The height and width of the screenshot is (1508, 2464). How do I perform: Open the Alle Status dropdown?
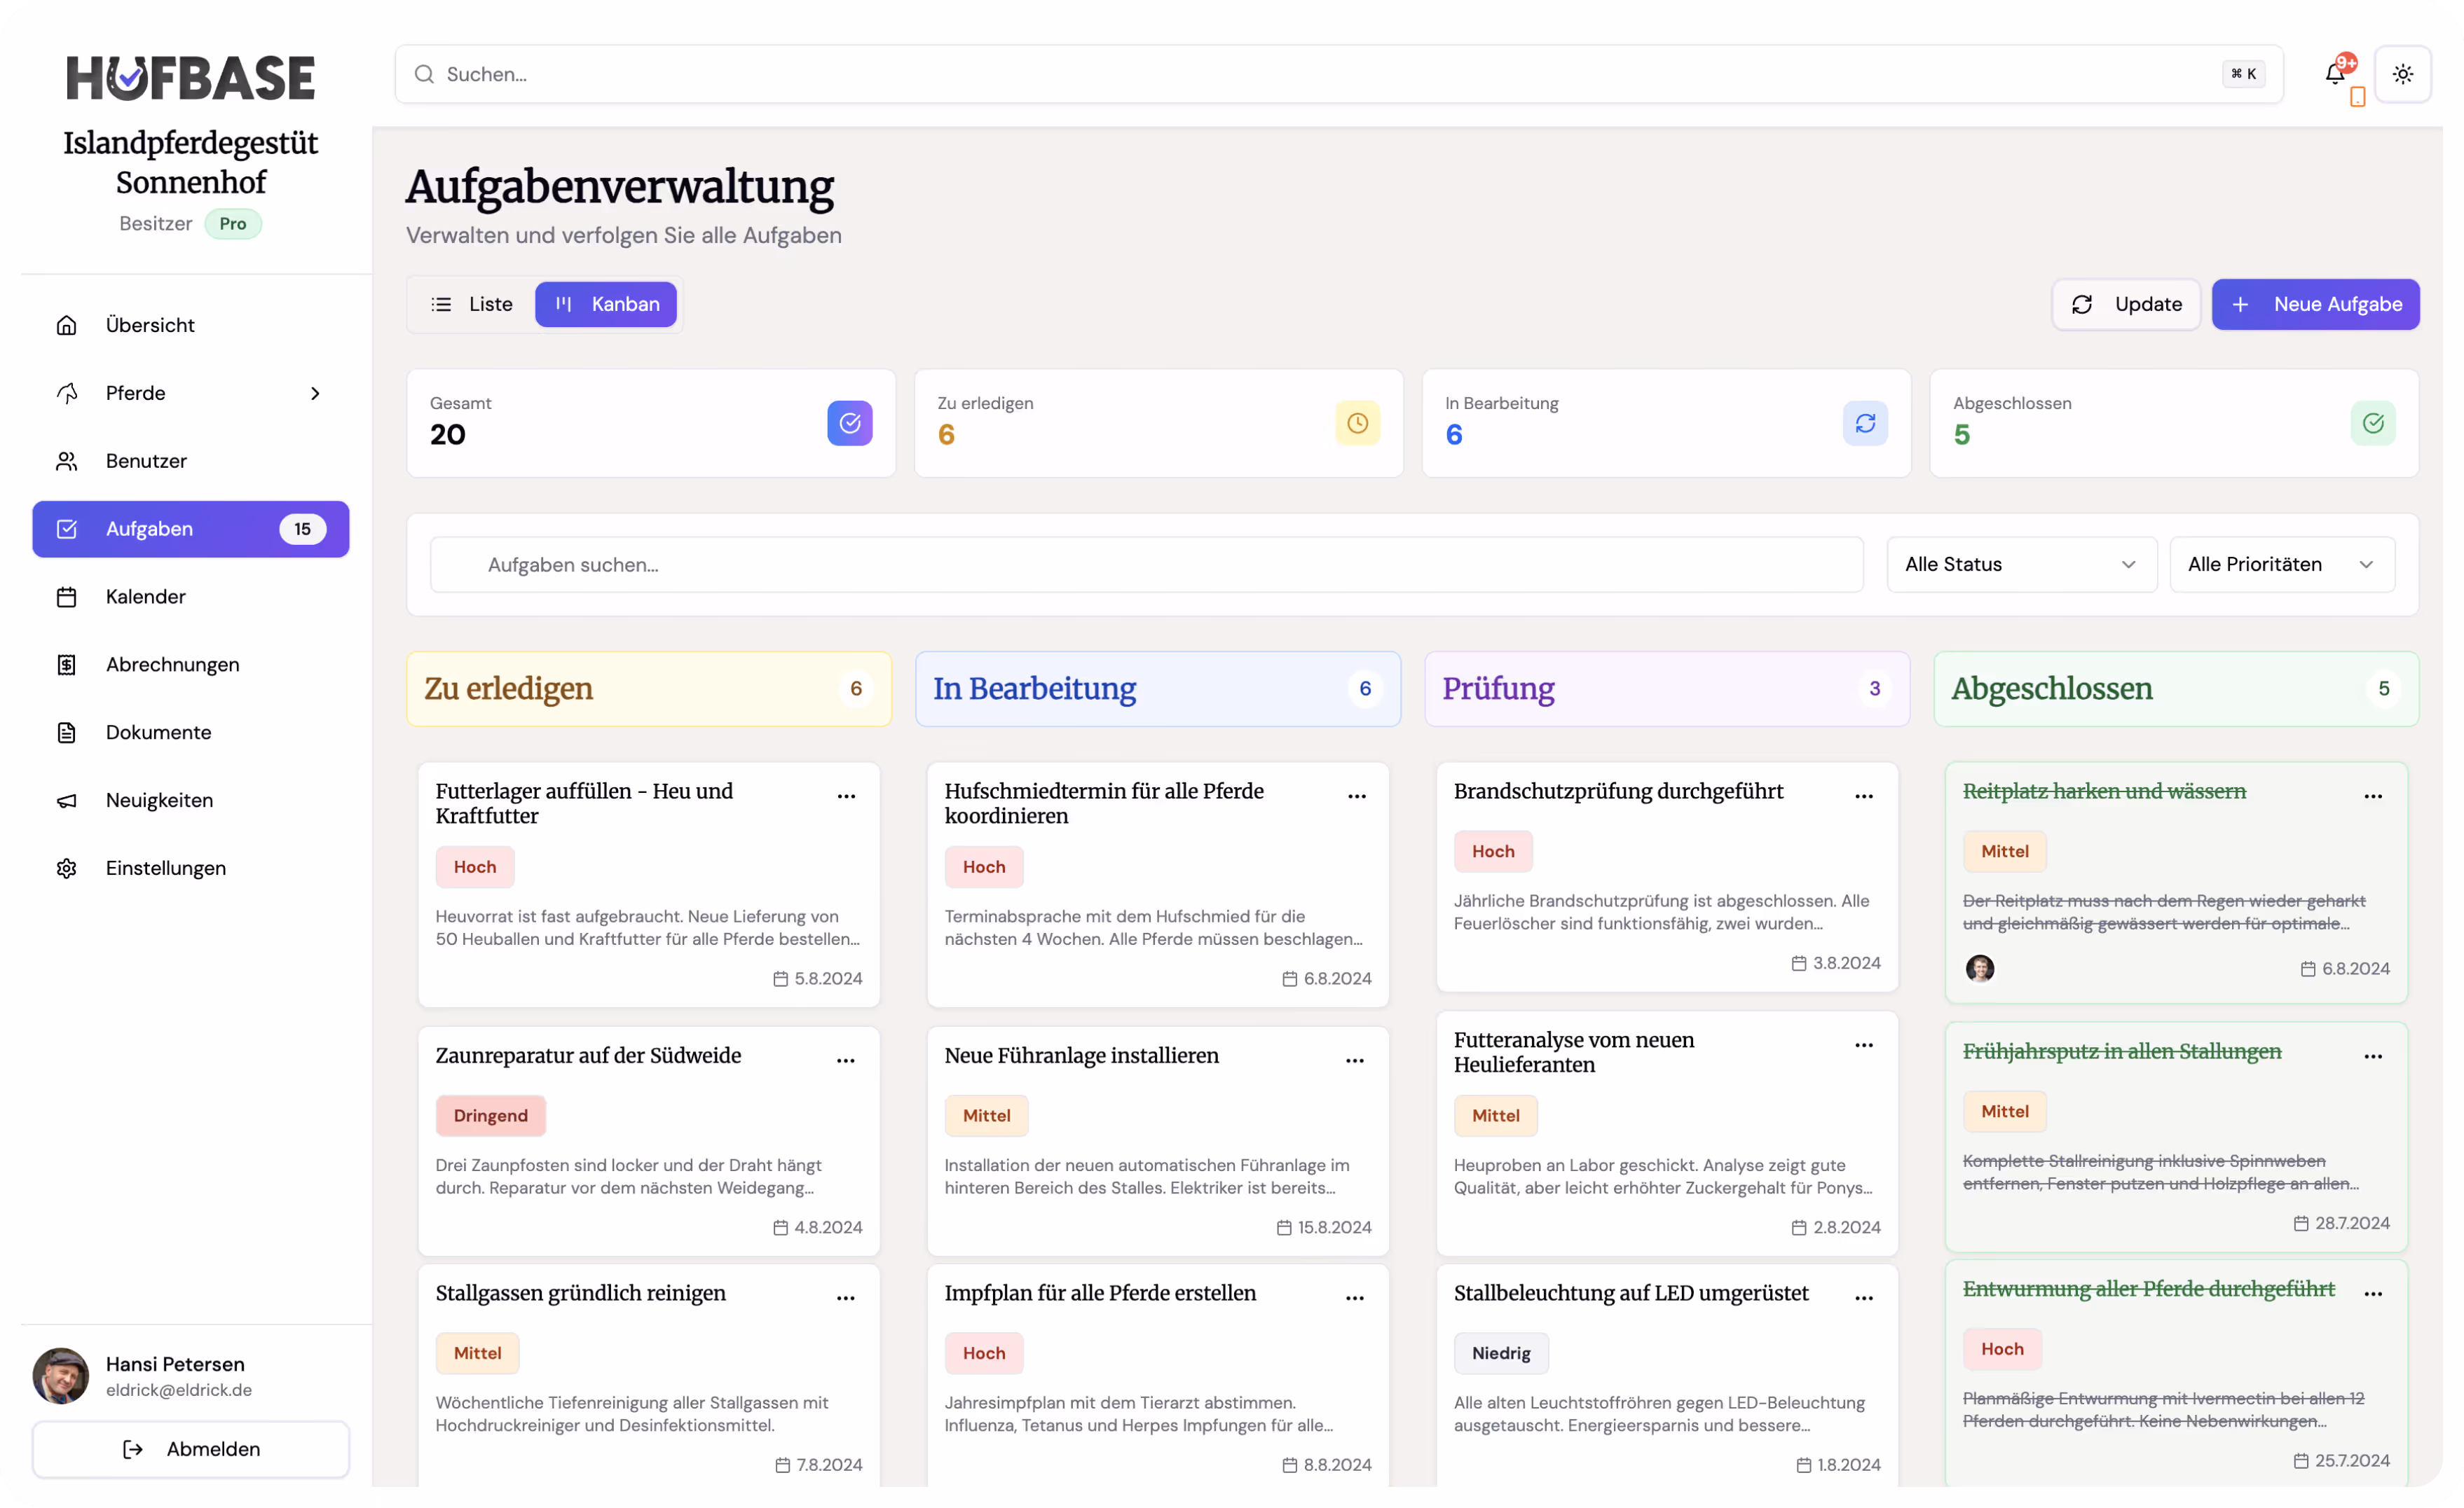pos(2020,565)
